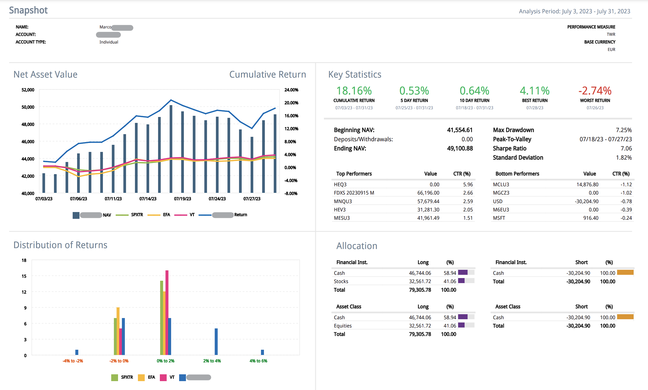Image resolution: width=648 pixels, height=390 pixels.
Task: Click the VT pink legend line marker
Action: (x=181, y=215)
